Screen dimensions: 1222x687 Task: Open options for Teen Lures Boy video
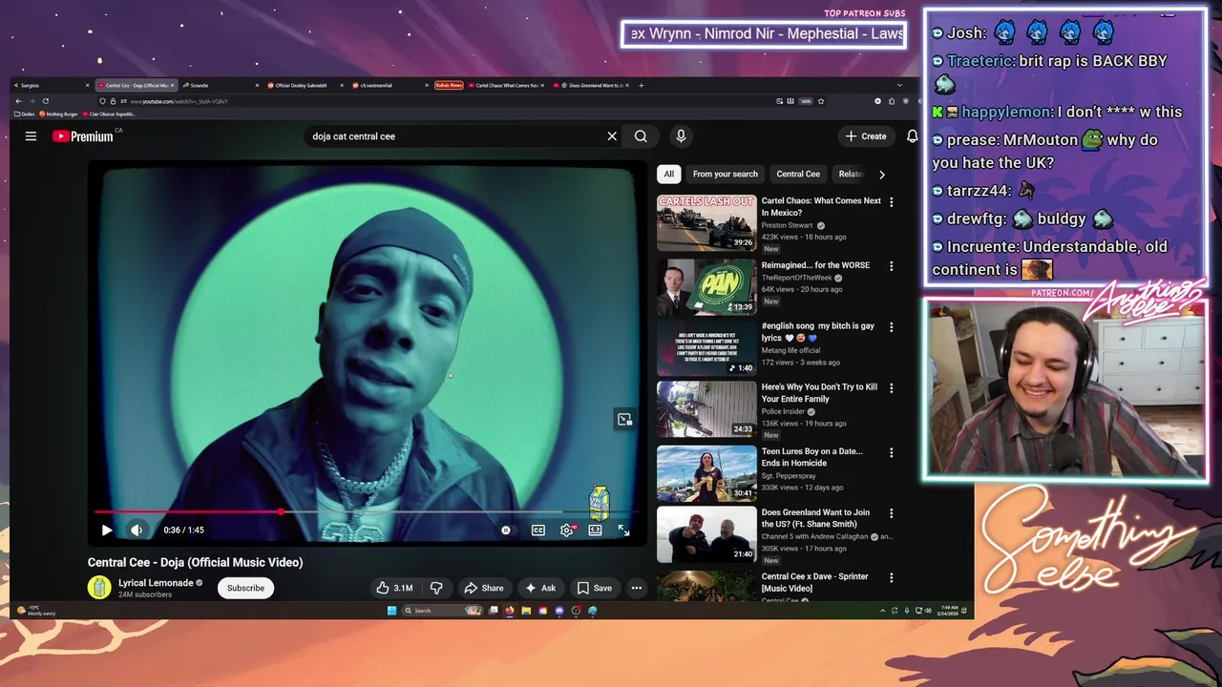tap(891, 452)
